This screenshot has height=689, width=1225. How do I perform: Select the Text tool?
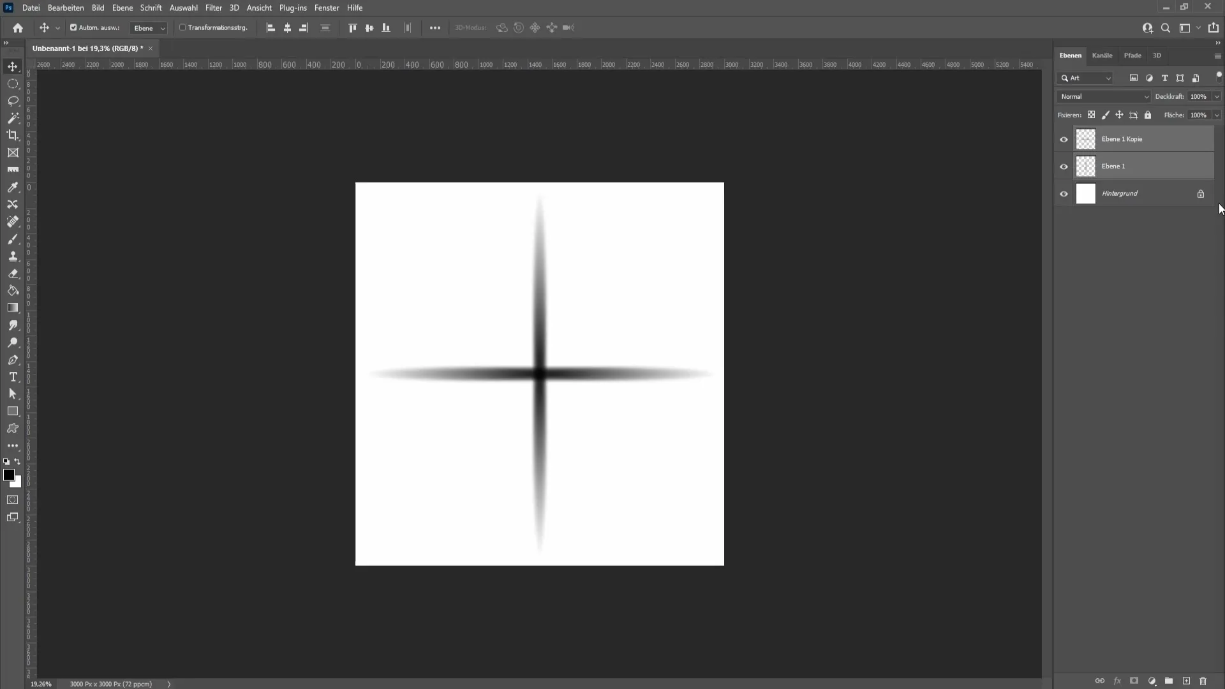coord(13,376)
